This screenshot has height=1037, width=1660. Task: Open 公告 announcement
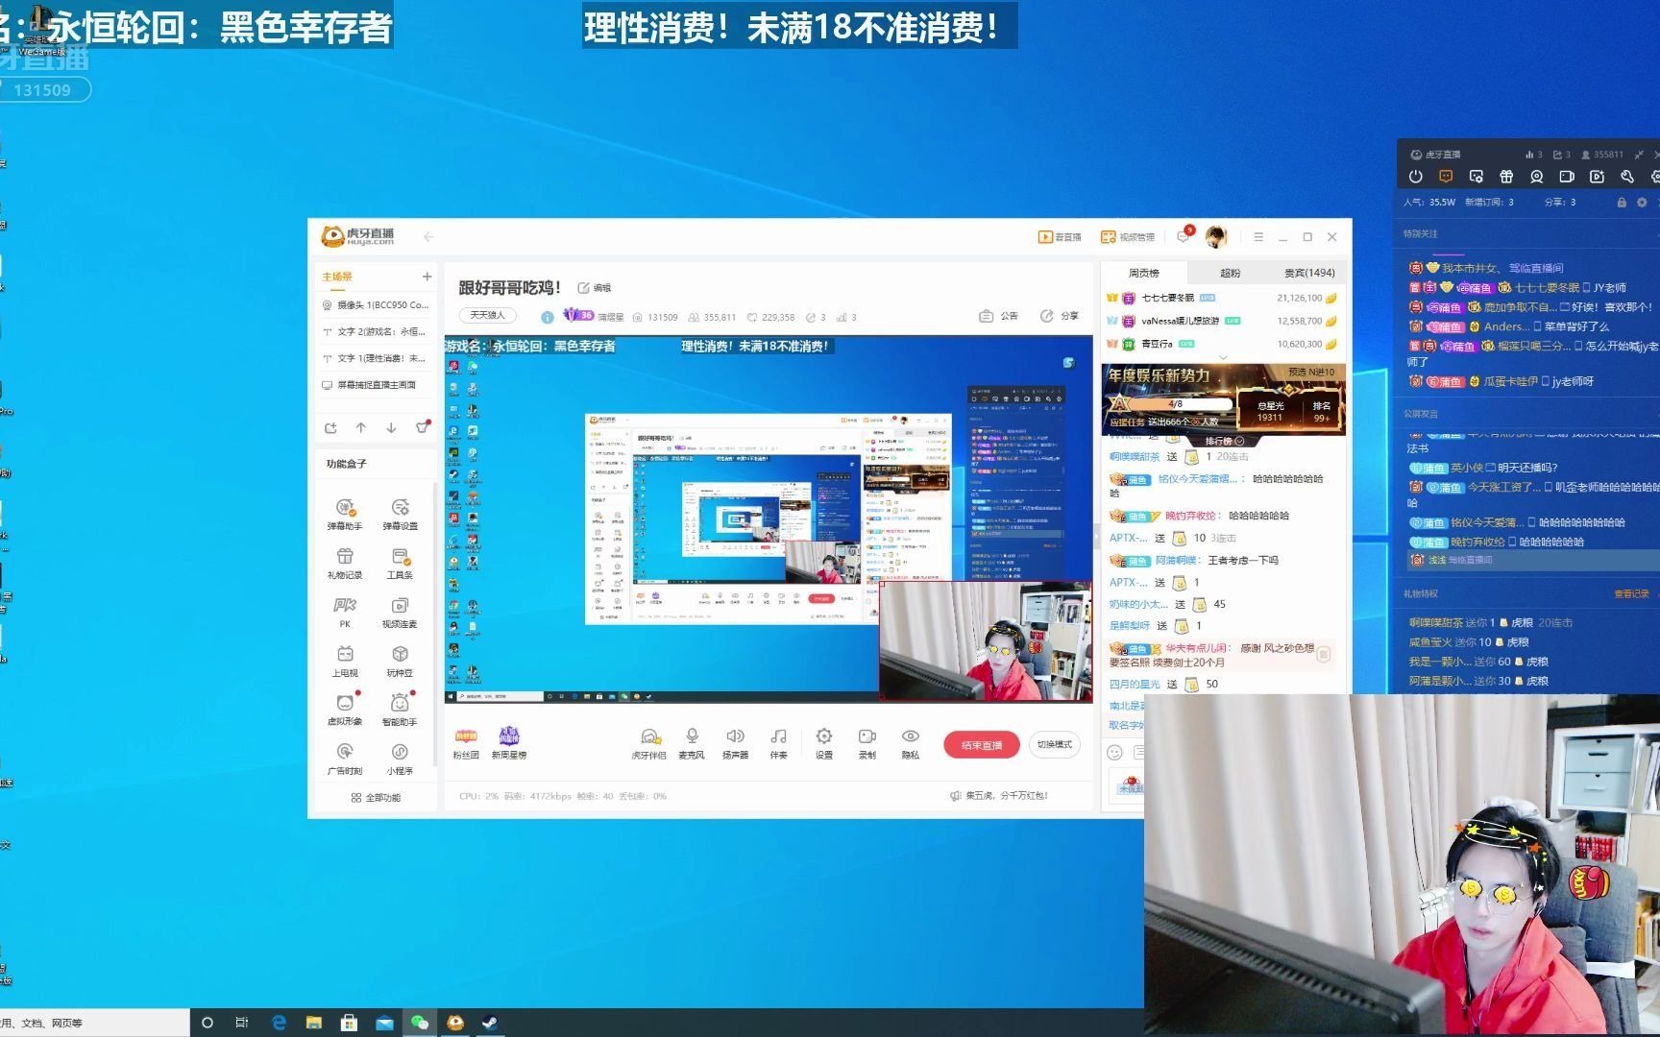point(999,316)
